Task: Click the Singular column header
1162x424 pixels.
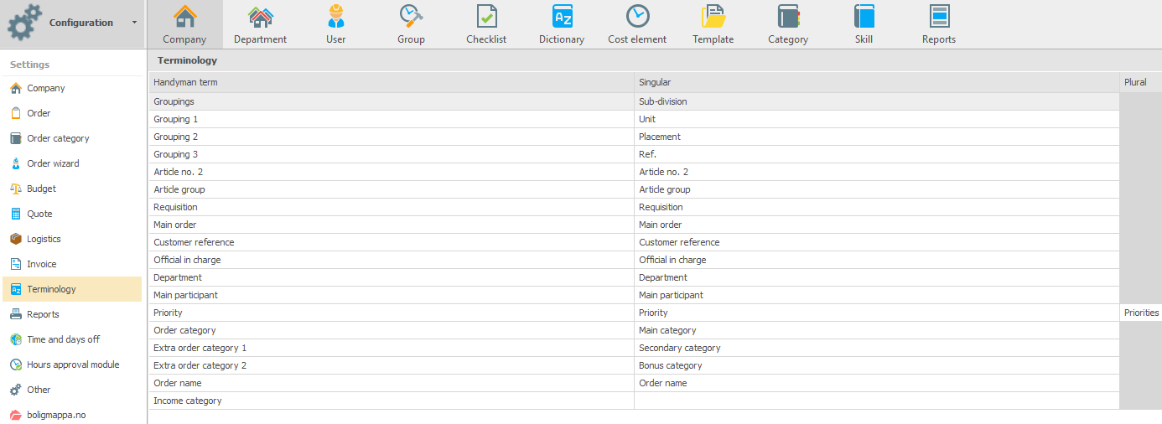Action: (877, 82)
